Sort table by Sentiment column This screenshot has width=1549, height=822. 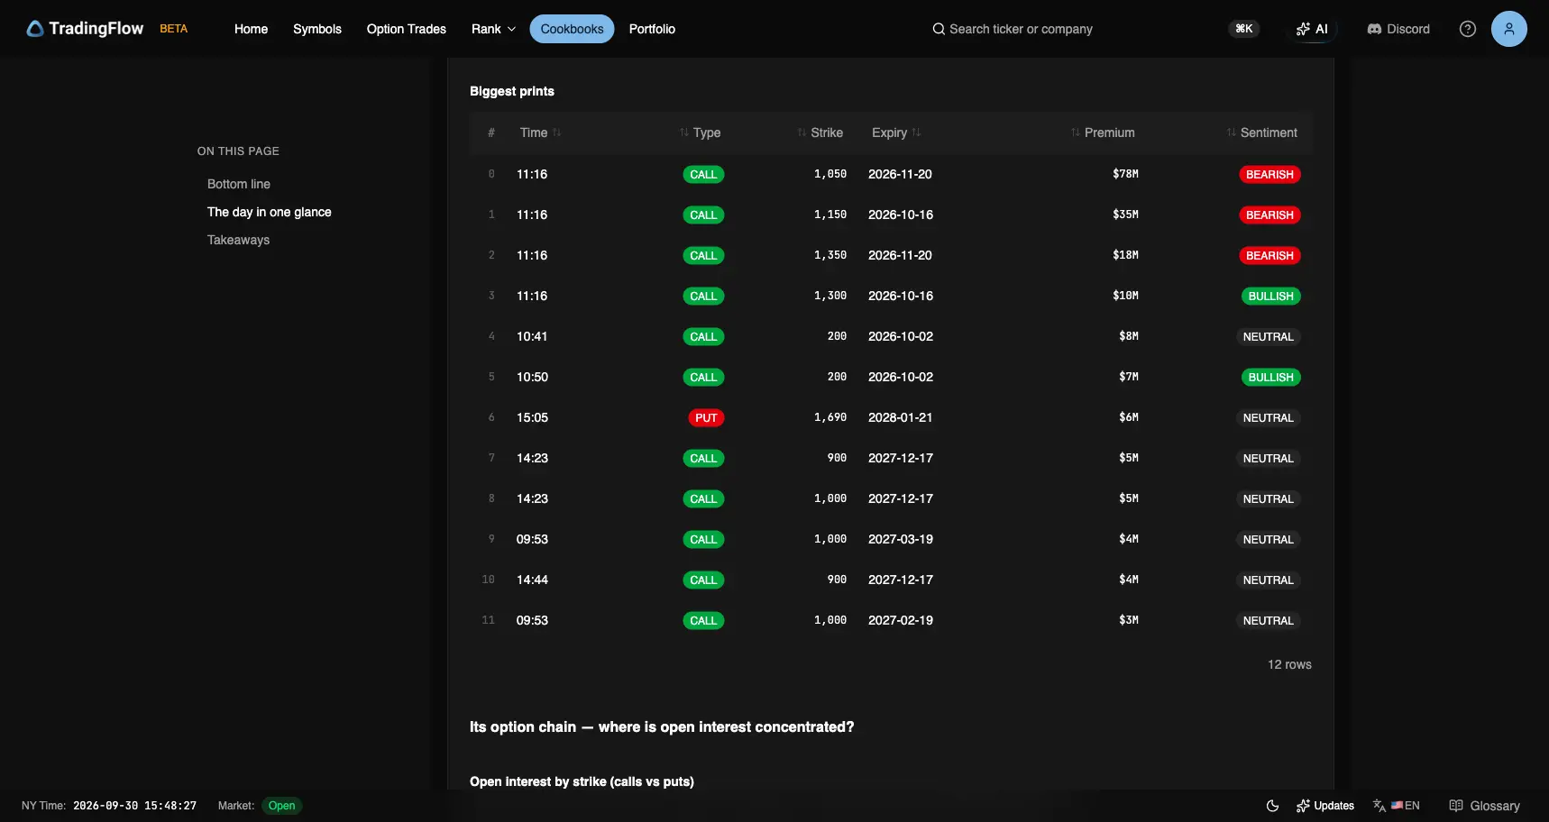pos(1261,132)
